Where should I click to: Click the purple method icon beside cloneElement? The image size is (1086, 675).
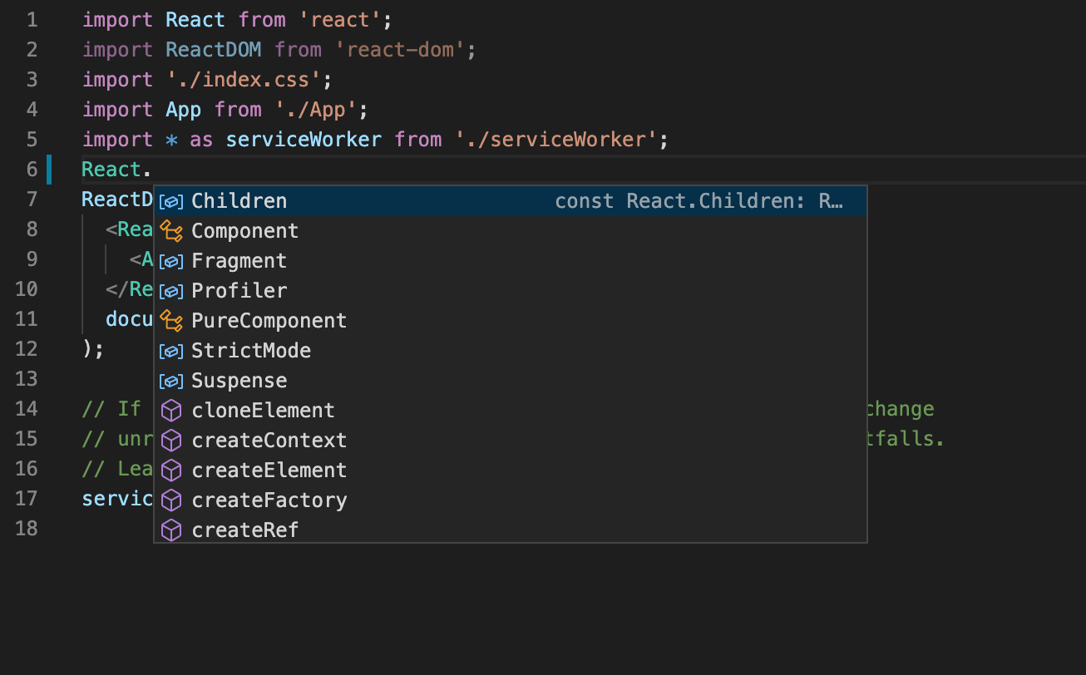[171, 410]
